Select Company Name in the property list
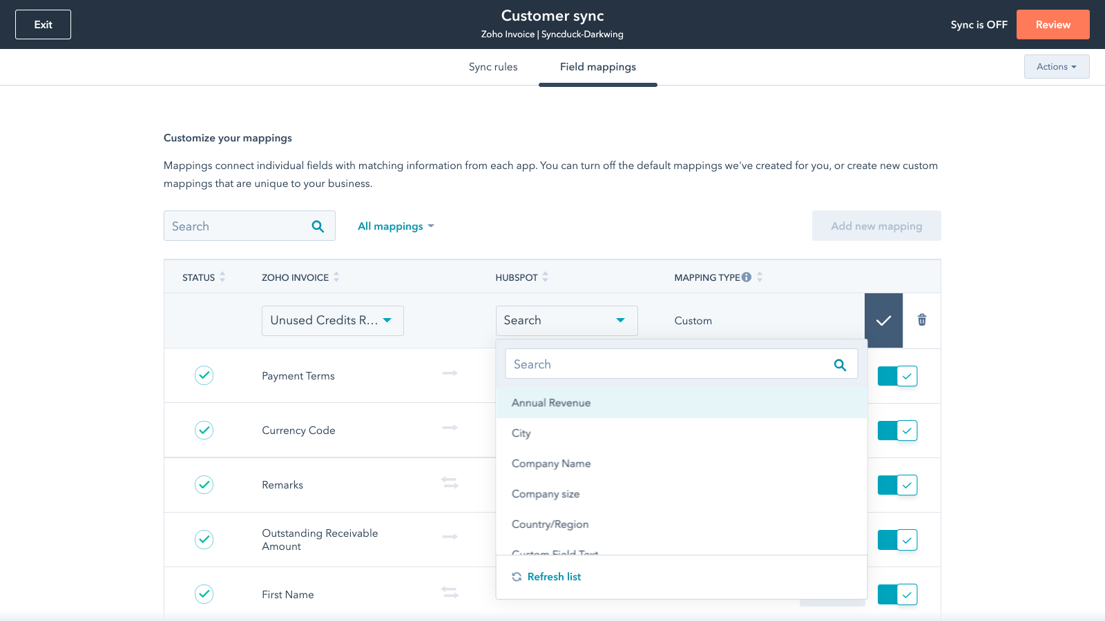Image resolution: width=1105 pixels, height=621 pixels. [550, 463]
